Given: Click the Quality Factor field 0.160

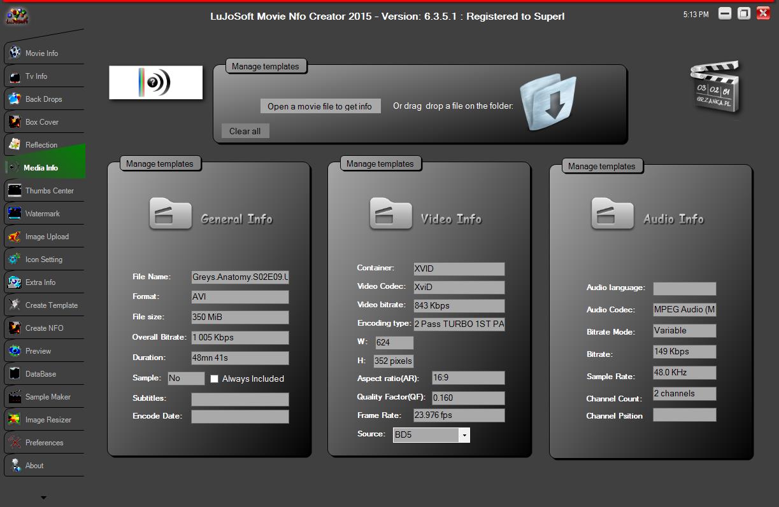Looking at the screenshot, I should tap(468, 398).
